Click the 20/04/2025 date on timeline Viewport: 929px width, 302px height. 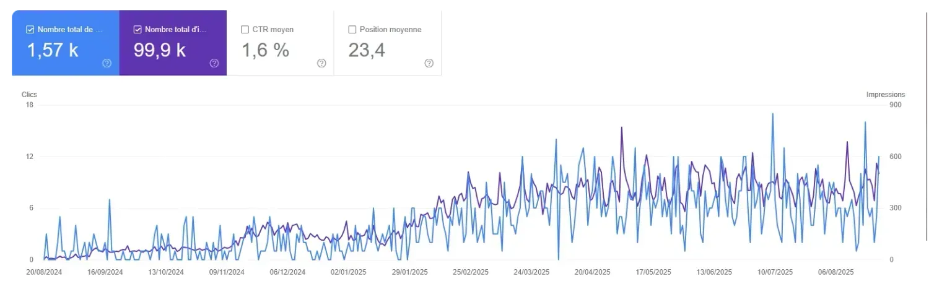coord(593,272)
